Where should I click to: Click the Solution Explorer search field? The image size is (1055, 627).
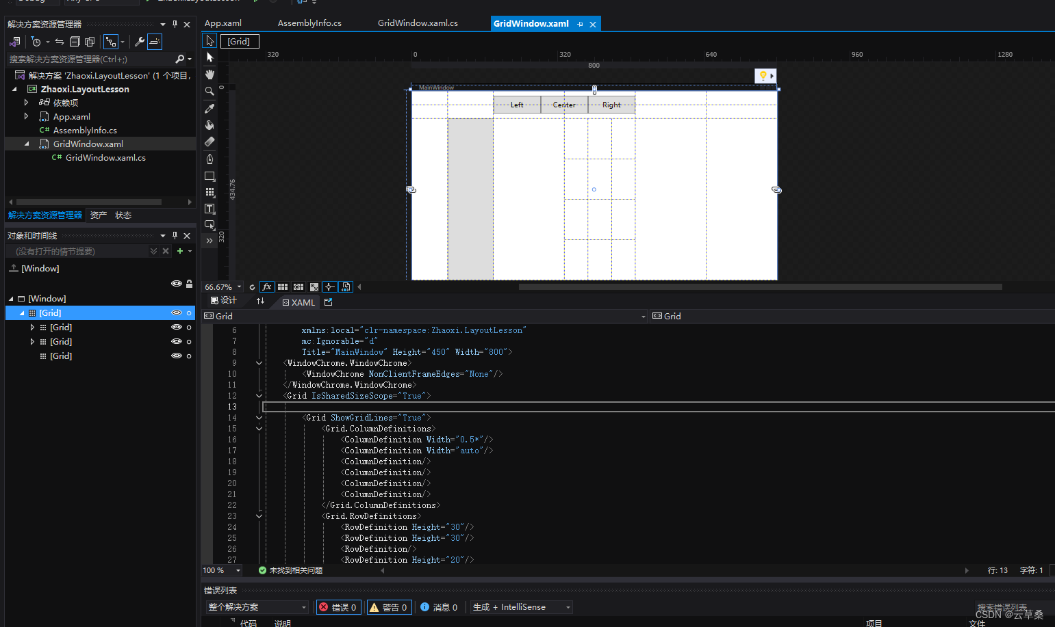pos(90,59)
